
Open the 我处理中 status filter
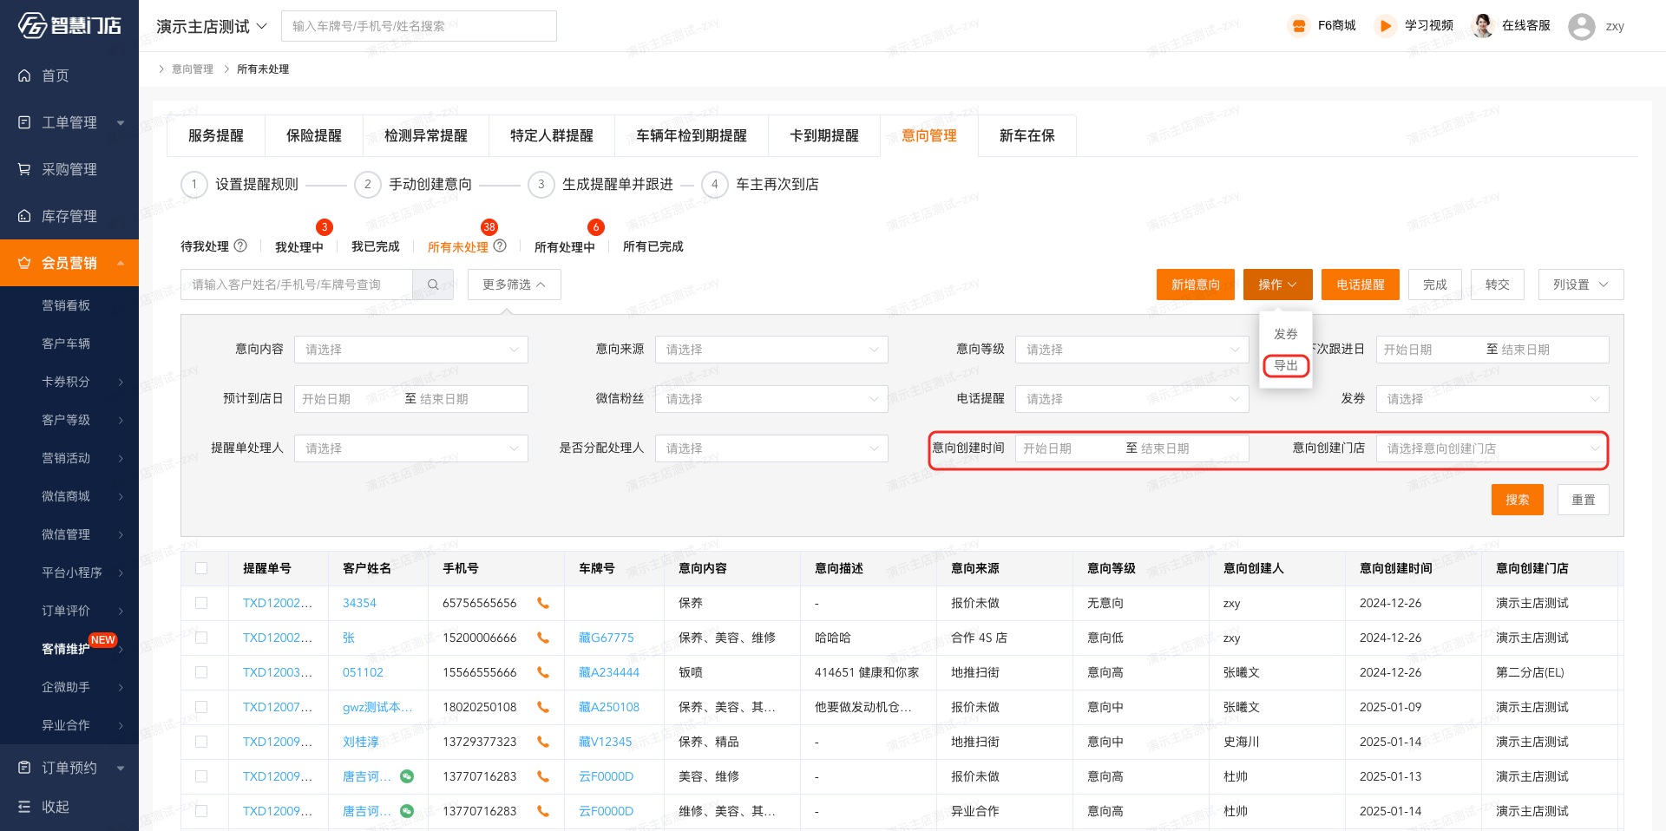[x=299, y=247]
